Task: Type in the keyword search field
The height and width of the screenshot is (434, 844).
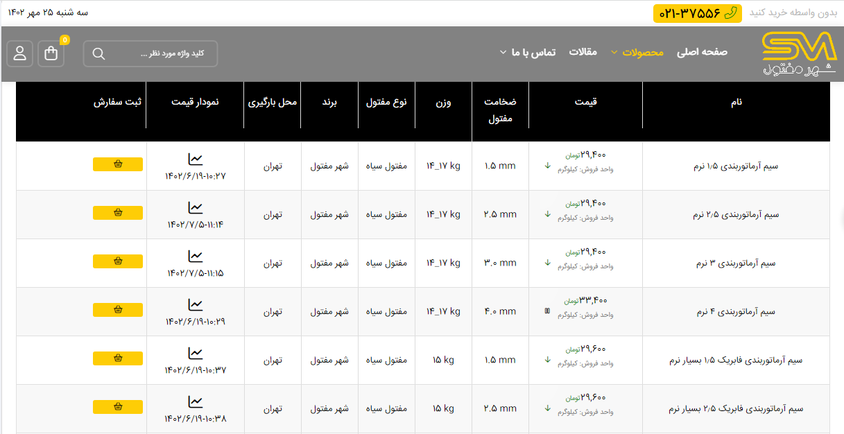Action: pyautogui.click(x=163, y=54)
